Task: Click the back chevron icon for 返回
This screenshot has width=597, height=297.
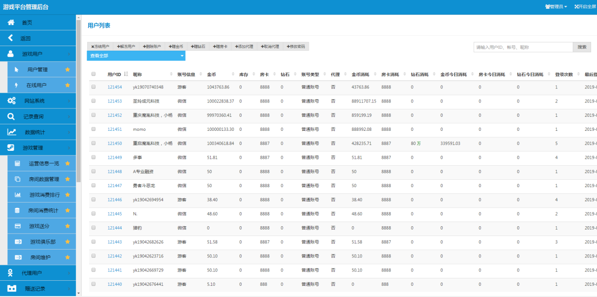Action: pos(11,38)
